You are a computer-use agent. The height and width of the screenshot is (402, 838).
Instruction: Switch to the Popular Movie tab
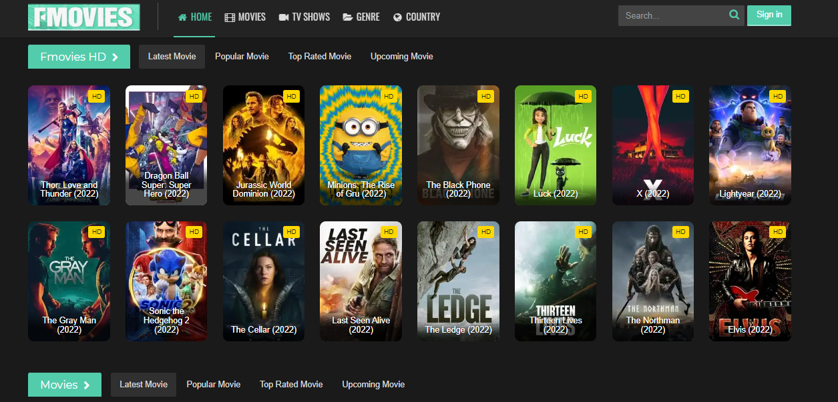pyautogui.click(x=242, y=57)
